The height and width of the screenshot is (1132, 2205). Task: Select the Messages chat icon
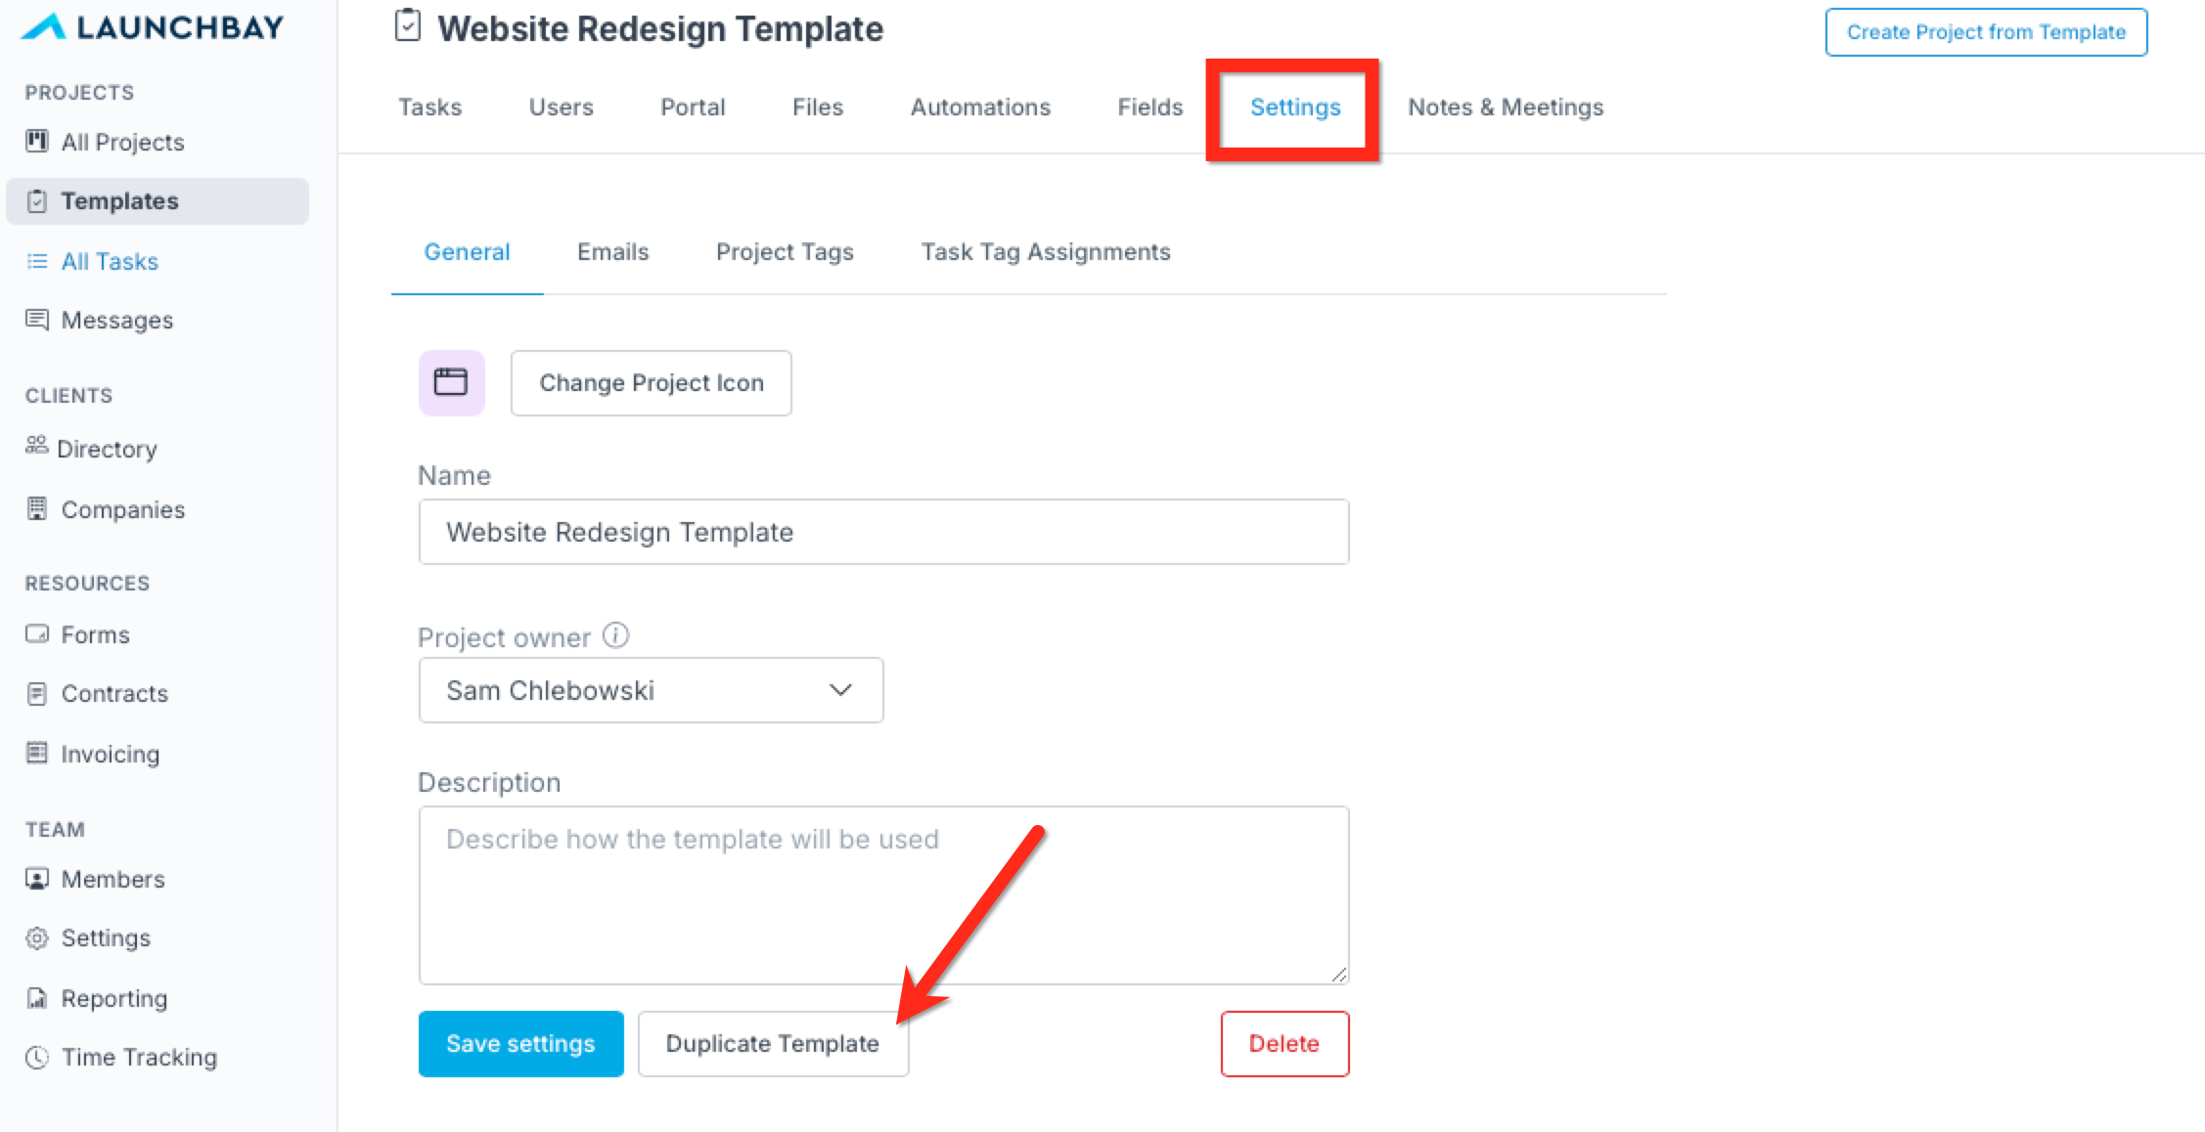(x=37, y=320)
